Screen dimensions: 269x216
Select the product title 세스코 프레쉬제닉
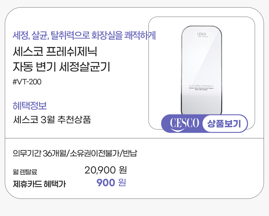[x=55, y=52]
